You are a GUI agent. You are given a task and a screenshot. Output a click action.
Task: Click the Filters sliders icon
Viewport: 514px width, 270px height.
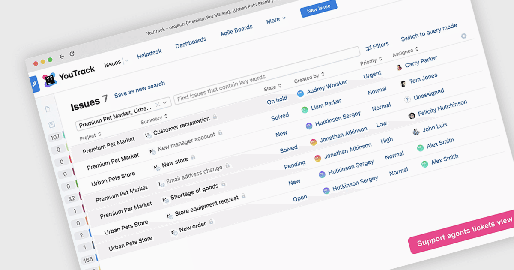(x=368, y=48)
